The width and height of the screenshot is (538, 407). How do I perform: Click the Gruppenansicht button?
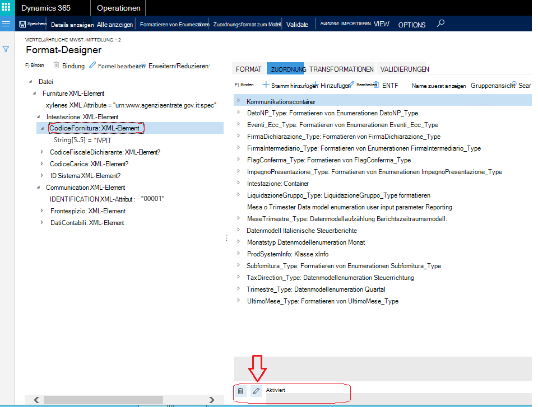point(493,86)
